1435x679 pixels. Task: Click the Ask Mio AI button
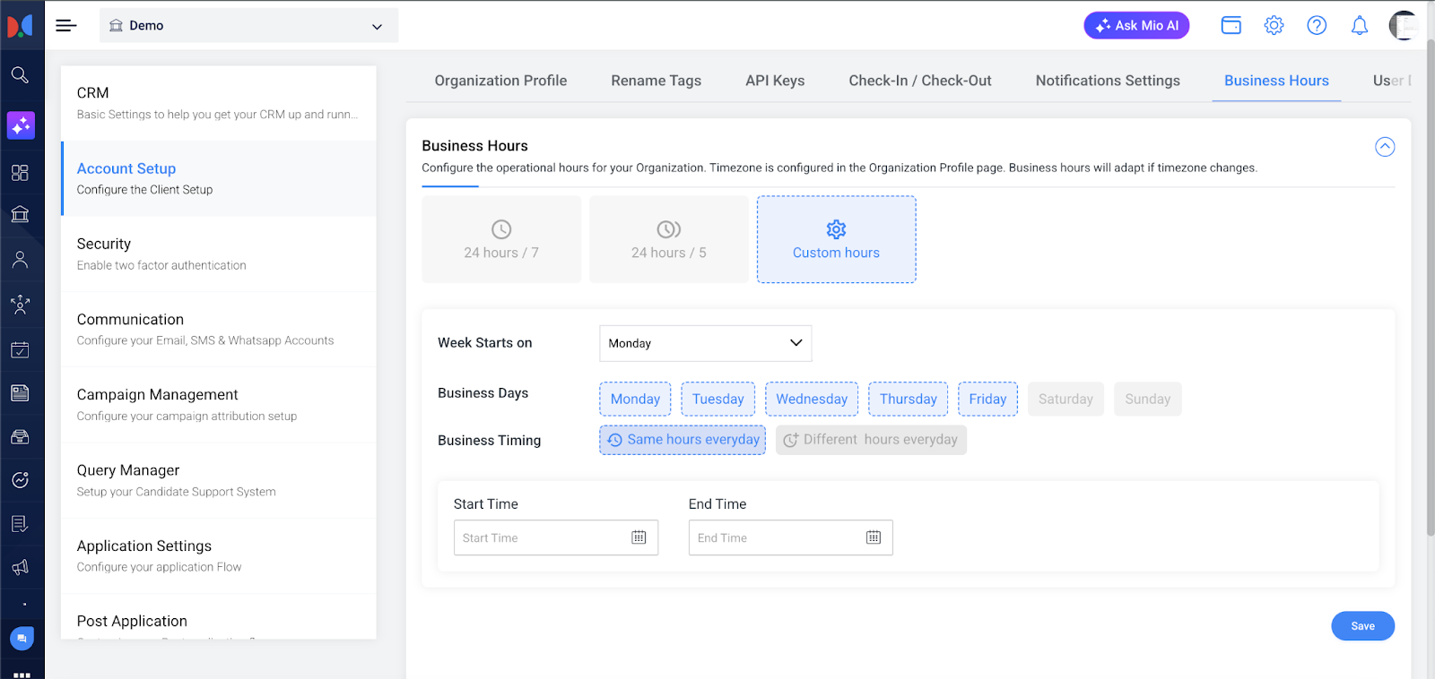pyautogui.click(x=1136, y=26)
